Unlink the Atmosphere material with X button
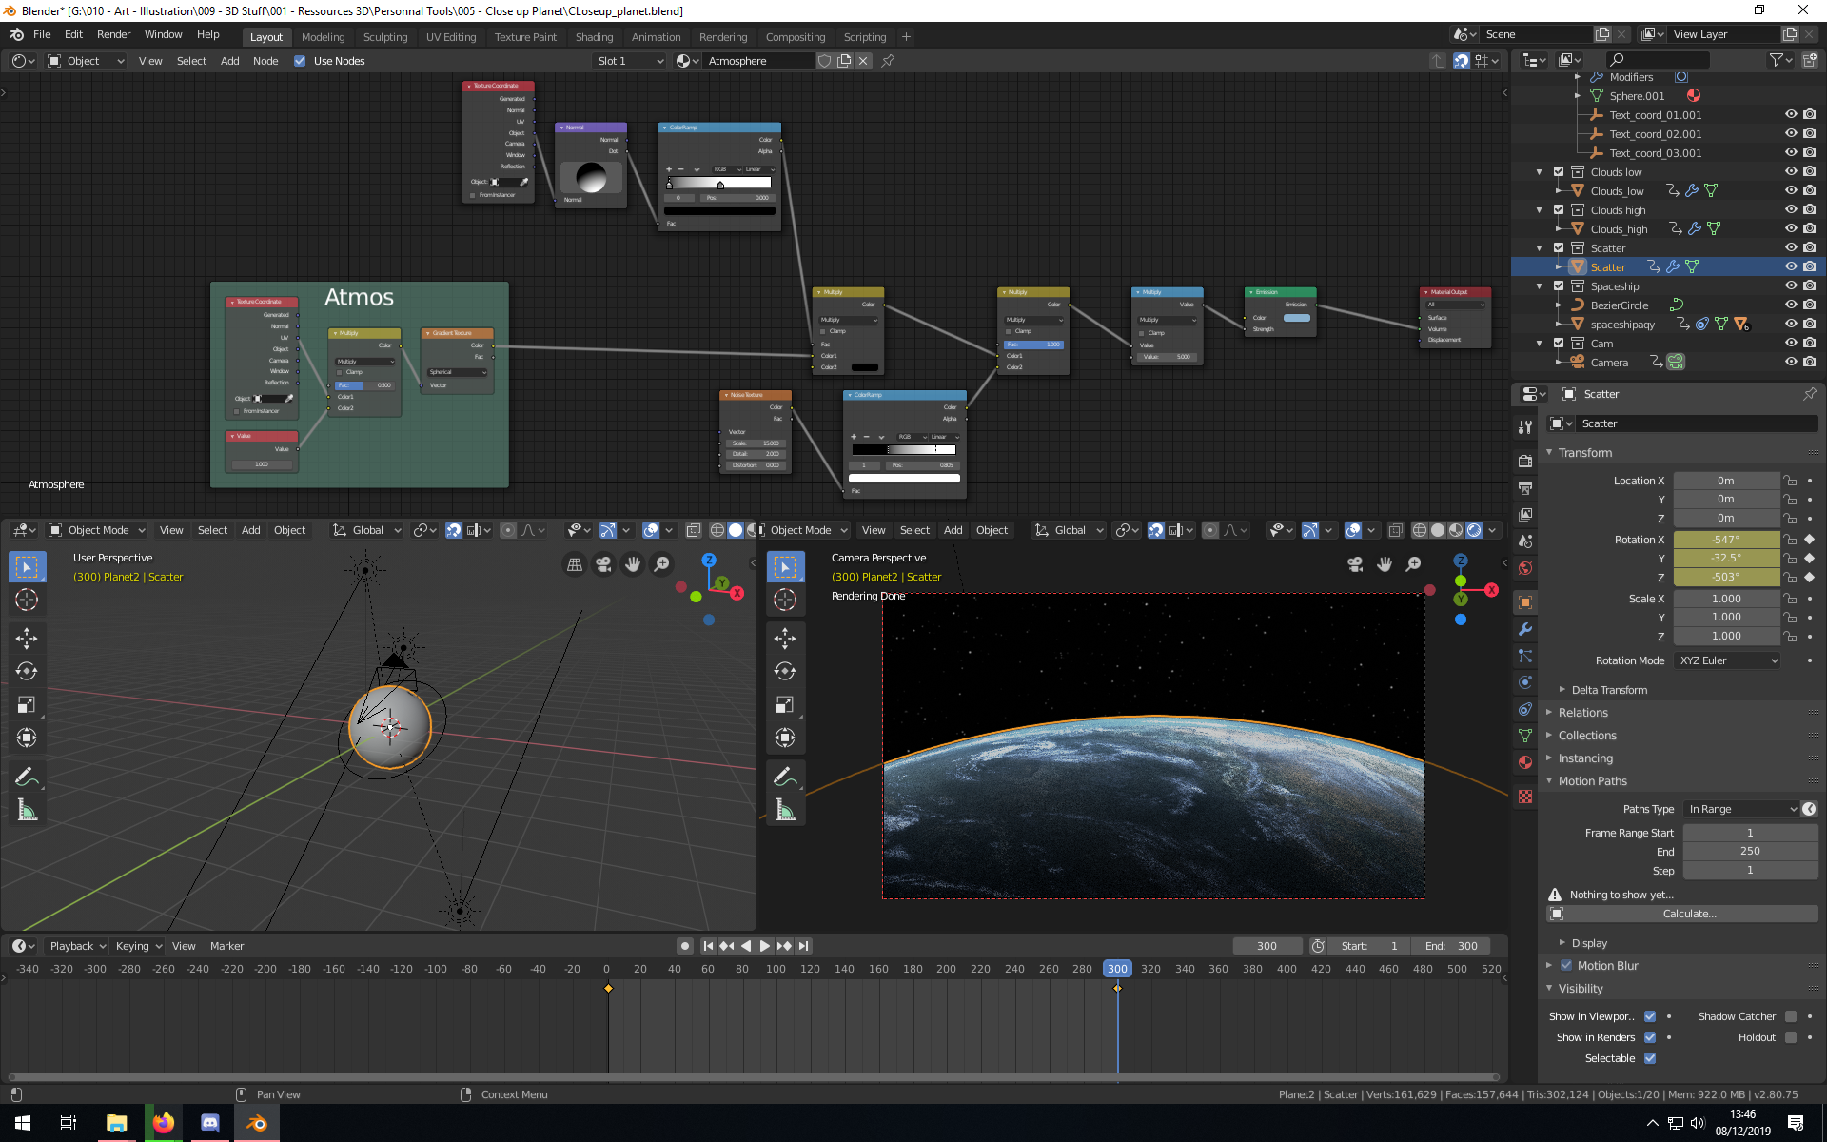This screenshot has height=1142, width=1827. (x=863, y=61)
